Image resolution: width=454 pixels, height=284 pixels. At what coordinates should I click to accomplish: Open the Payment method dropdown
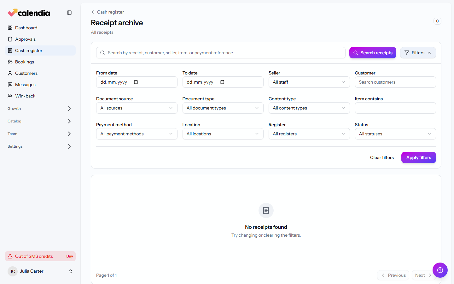[x=137, y=134]
